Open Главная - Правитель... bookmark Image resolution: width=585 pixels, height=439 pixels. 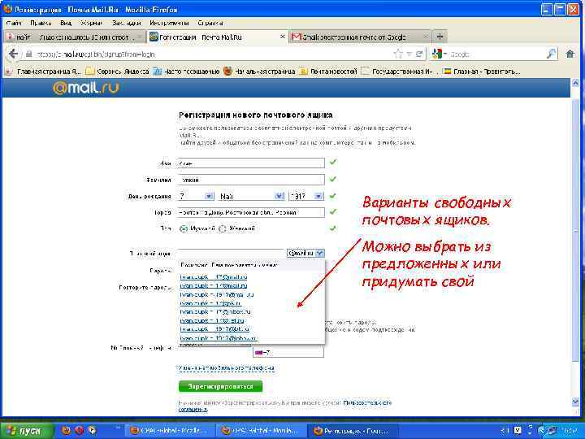(481, 72)
